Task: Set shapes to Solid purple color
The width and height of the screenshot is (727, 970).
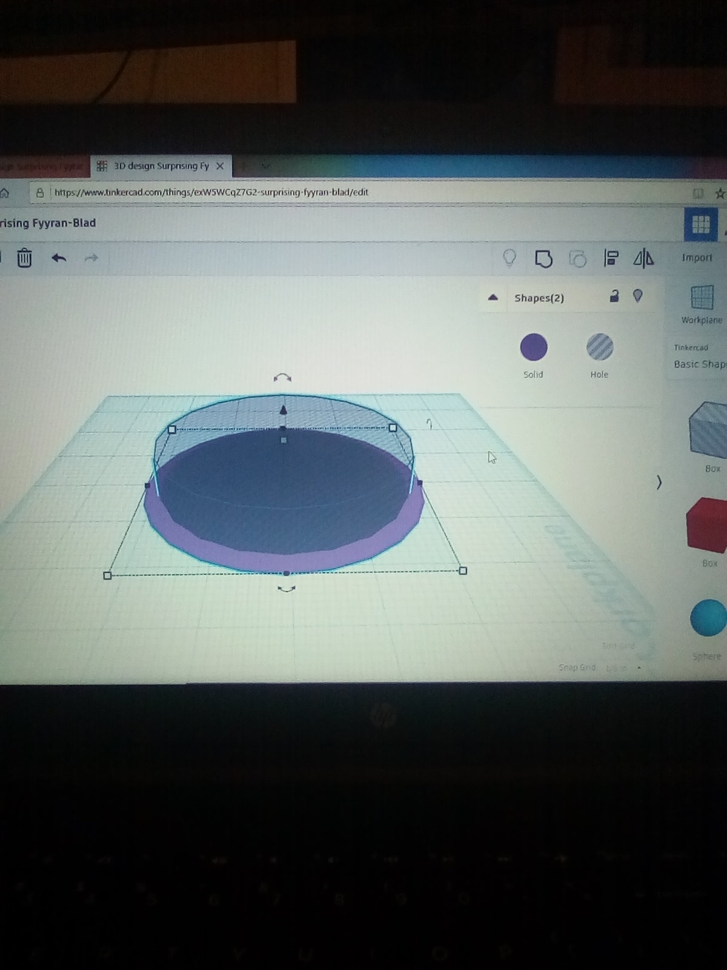Action: click(x=534, y=347)
